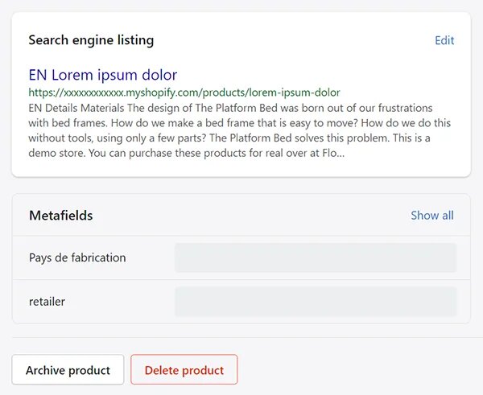Screen dimensions: 483x395
Task: Focus the Pays de fabrication input field
Action: click(x=315, y=258)
